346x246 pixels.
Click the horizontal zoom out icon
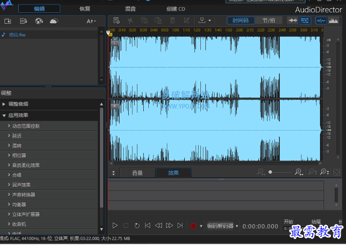tap(261, 172)
